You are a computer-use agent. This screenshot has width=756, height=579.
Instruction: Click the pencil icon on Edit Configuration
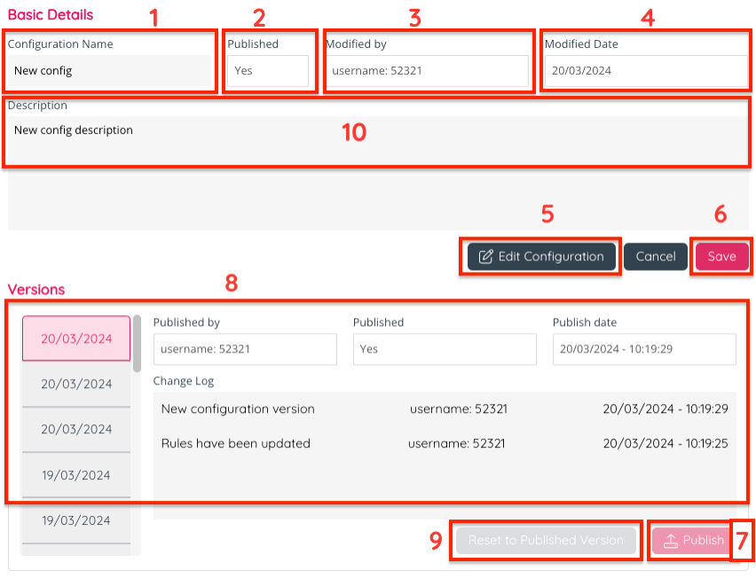tap(485, 257)
